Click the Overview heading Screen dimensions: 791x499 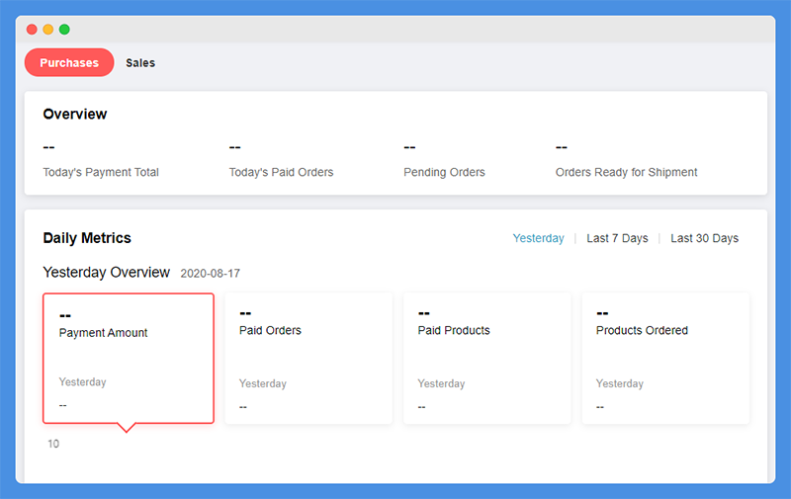[75, 114]
